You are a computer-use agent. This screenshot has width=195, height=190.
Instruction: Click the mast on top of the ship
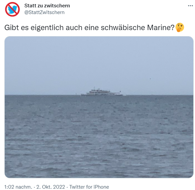(94, 88)
